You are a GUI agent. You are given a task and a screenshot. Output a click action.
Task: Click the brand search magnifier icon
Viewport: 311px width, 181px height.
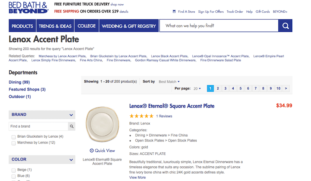(72, 126)
